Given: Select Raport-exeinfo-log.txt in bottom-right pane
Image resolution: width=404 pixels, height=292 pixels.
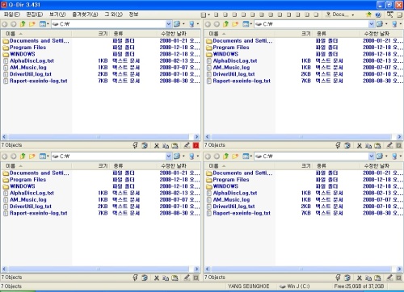Looking at the screenshot, I should (x=242, y=213).
